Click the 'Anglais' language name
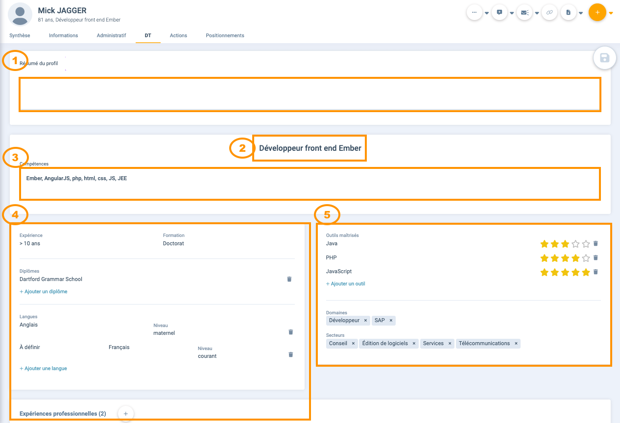 pyautogui.click(x=28, y=325)
